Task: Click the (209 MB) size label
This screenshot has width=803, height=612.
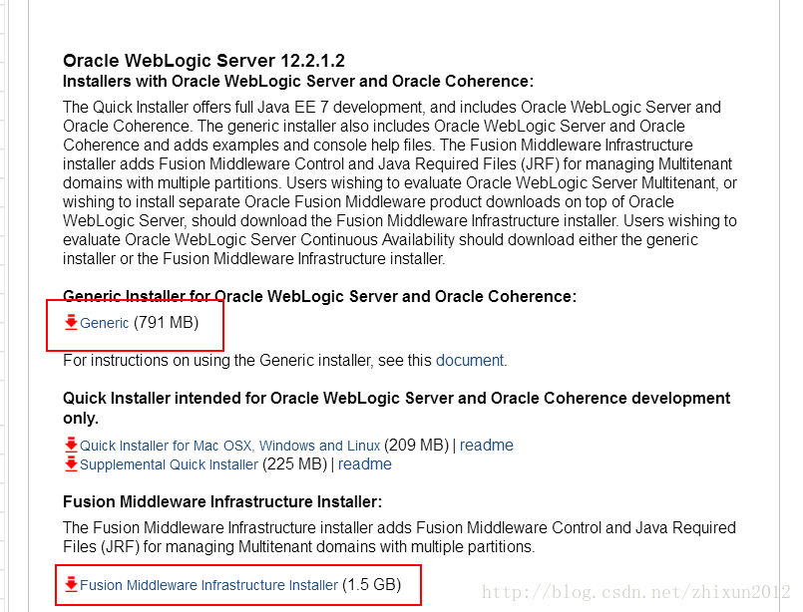Action: click(x=416, y=446)
